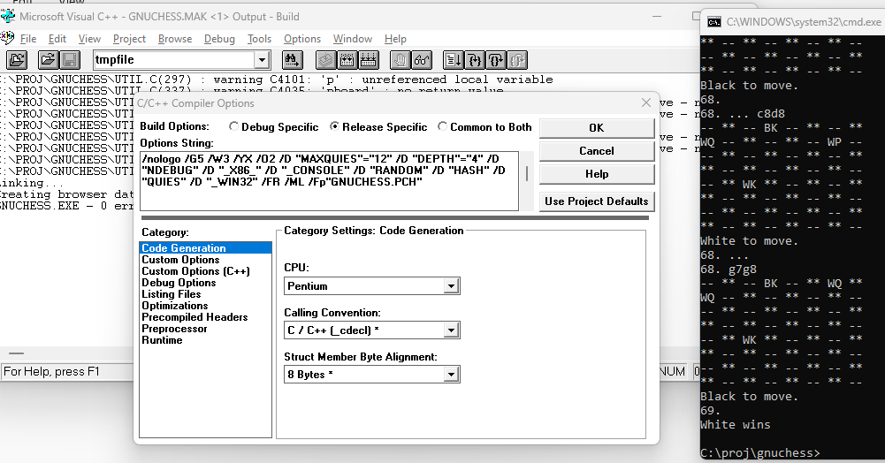Screen dimensions: 885x463
Task: Click inside the Options String text box
Action: pos(329,181)
